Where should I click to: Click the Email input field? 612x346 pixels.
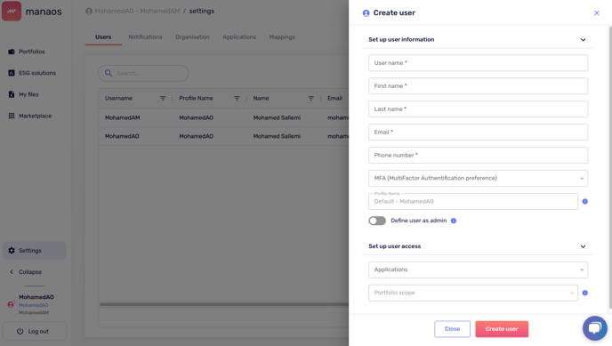(479, 133)
